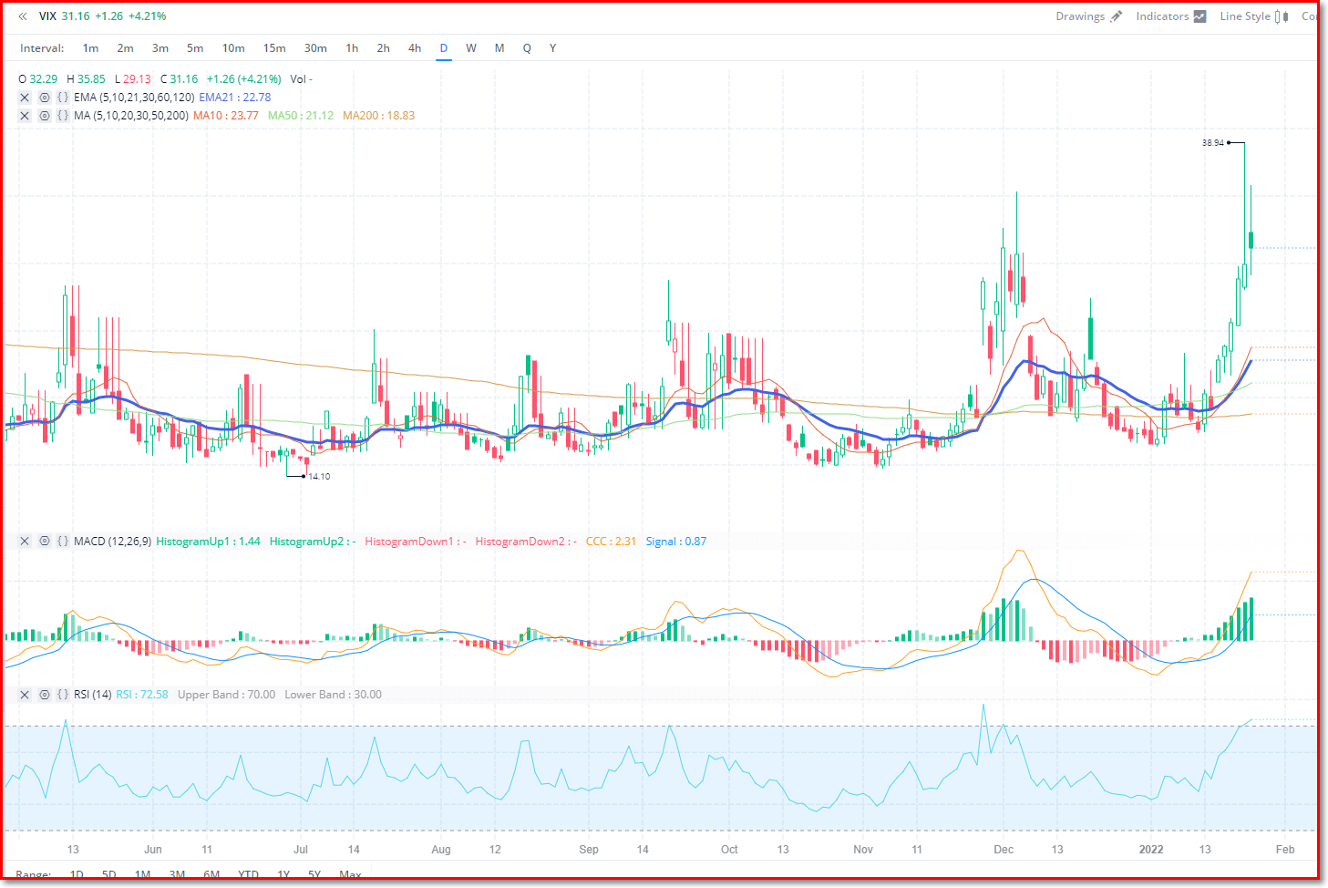Open MACD settings braces icon
1328x888 pixels.
tap(63, 542)
